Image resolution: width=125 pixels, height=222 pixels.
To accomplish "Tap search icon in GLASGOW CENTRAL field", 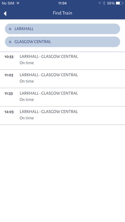I will pyautogui.click(x=10, y=42).
